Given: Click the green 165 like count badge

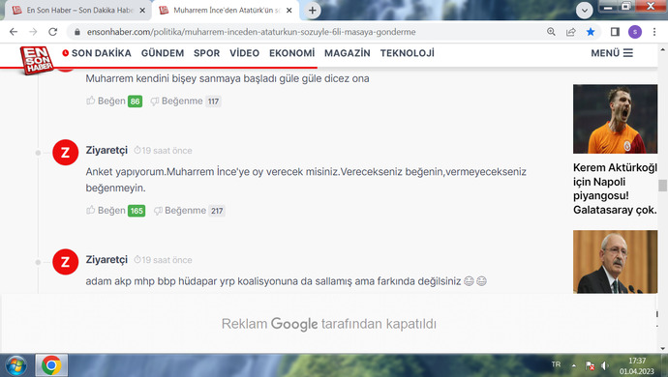Looking at the screenshot, I should click(137, 211).
